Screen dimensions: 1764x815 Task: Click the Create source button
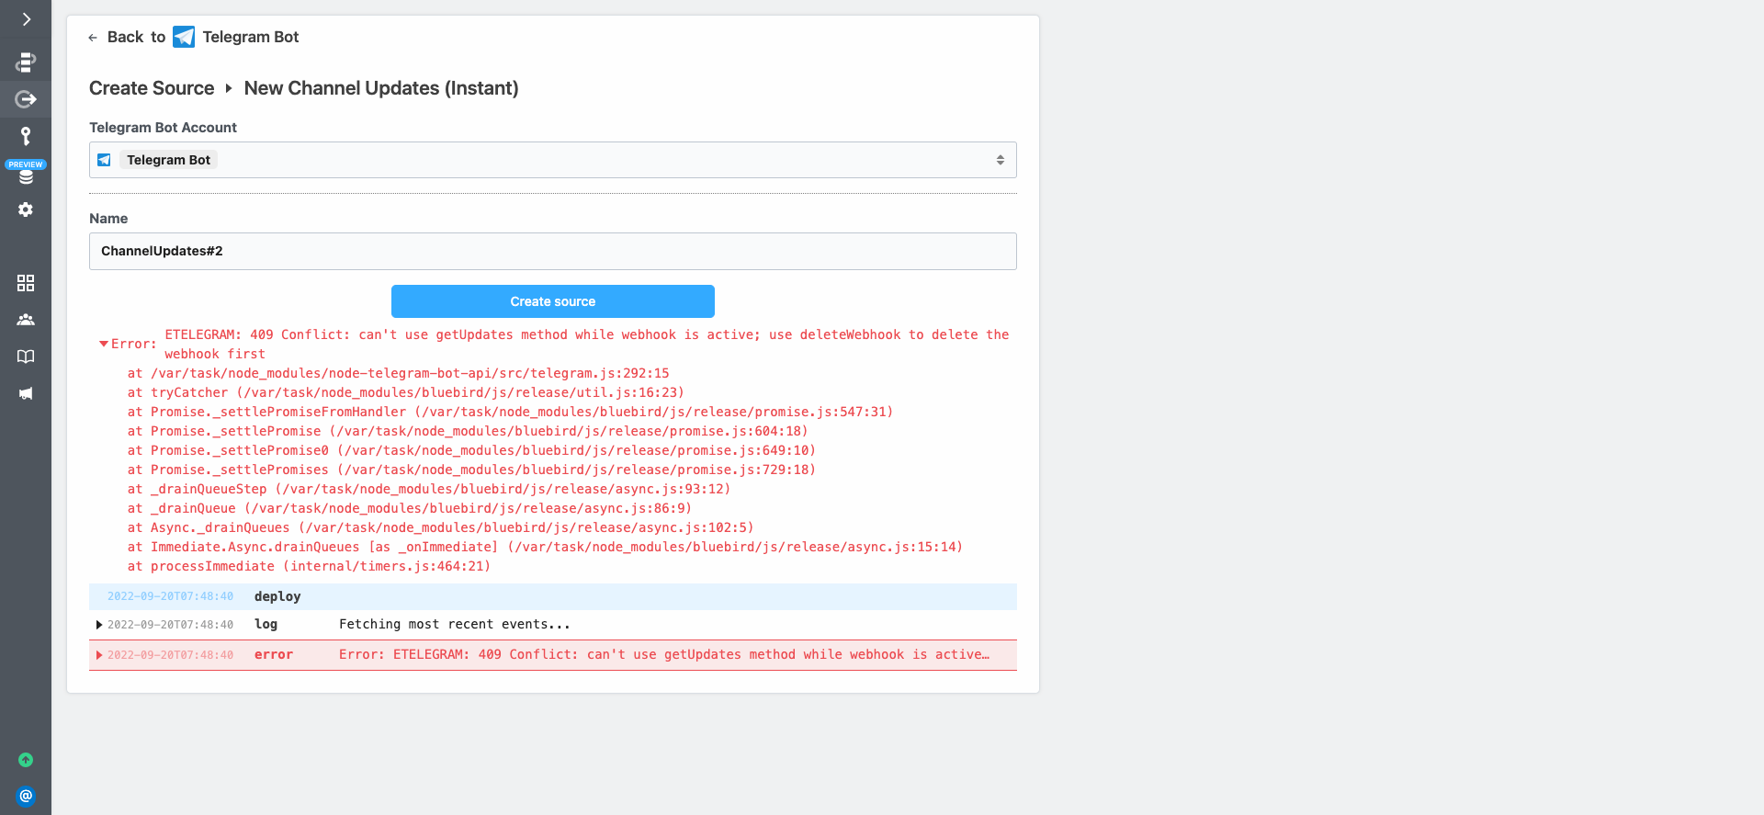(553, 301)
